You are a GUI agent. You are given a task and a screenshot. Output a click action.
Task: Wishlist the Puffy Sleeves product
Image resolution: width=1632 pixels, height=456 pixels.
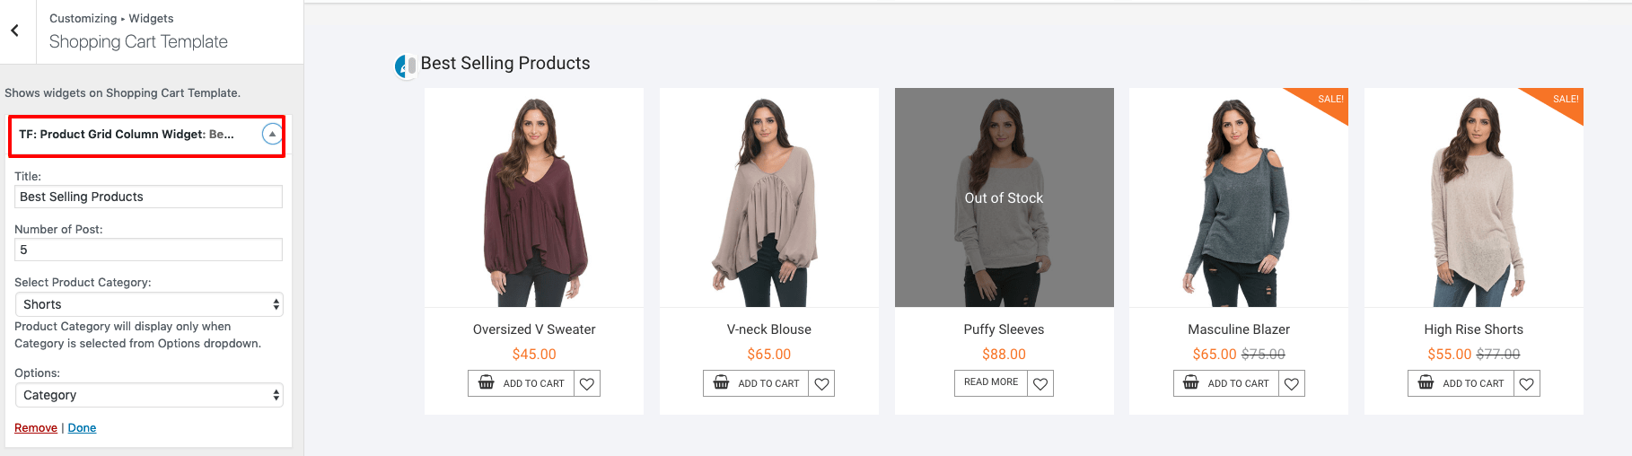coord(1040,384)
